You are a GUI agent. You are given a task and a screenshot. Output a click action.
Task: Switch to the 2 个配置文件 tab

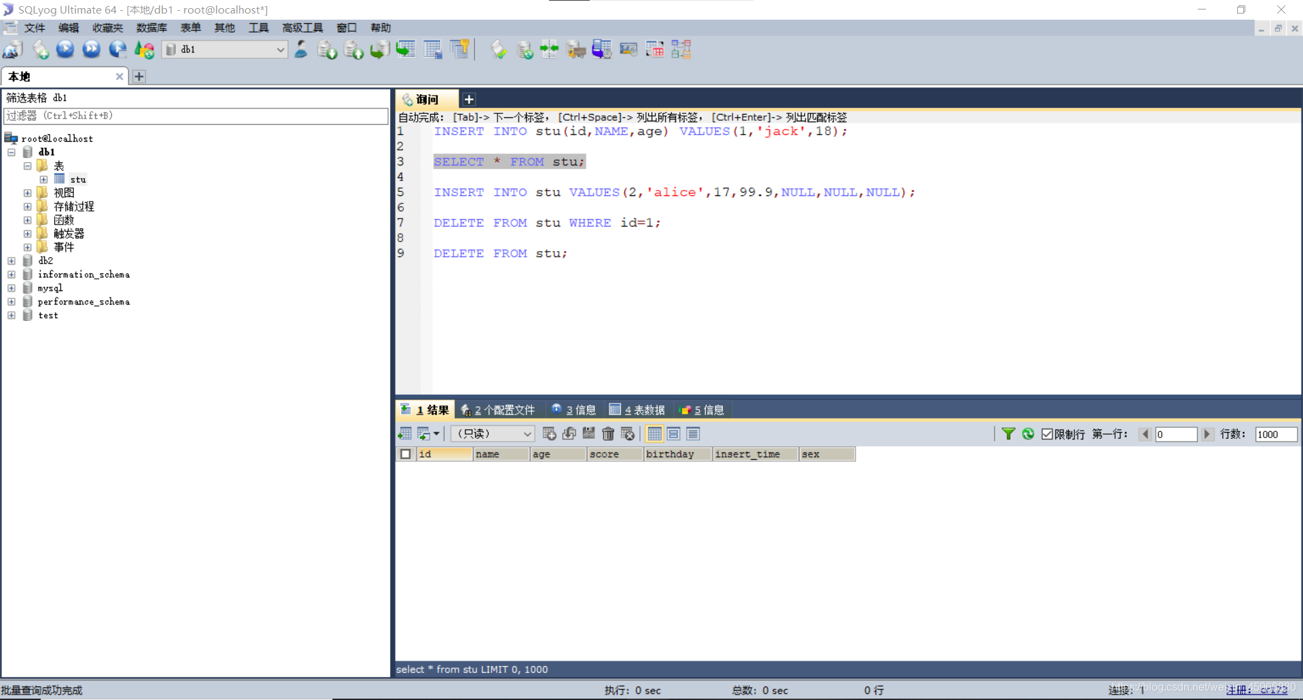tap(499, 410)
